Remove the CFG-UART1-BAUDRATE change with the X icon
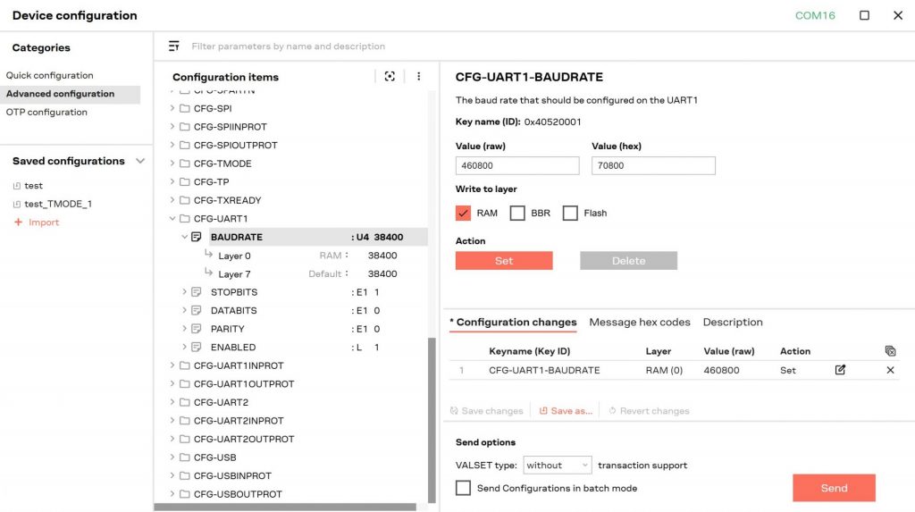This screenshot has width=915, height=512. click(890, 370)
